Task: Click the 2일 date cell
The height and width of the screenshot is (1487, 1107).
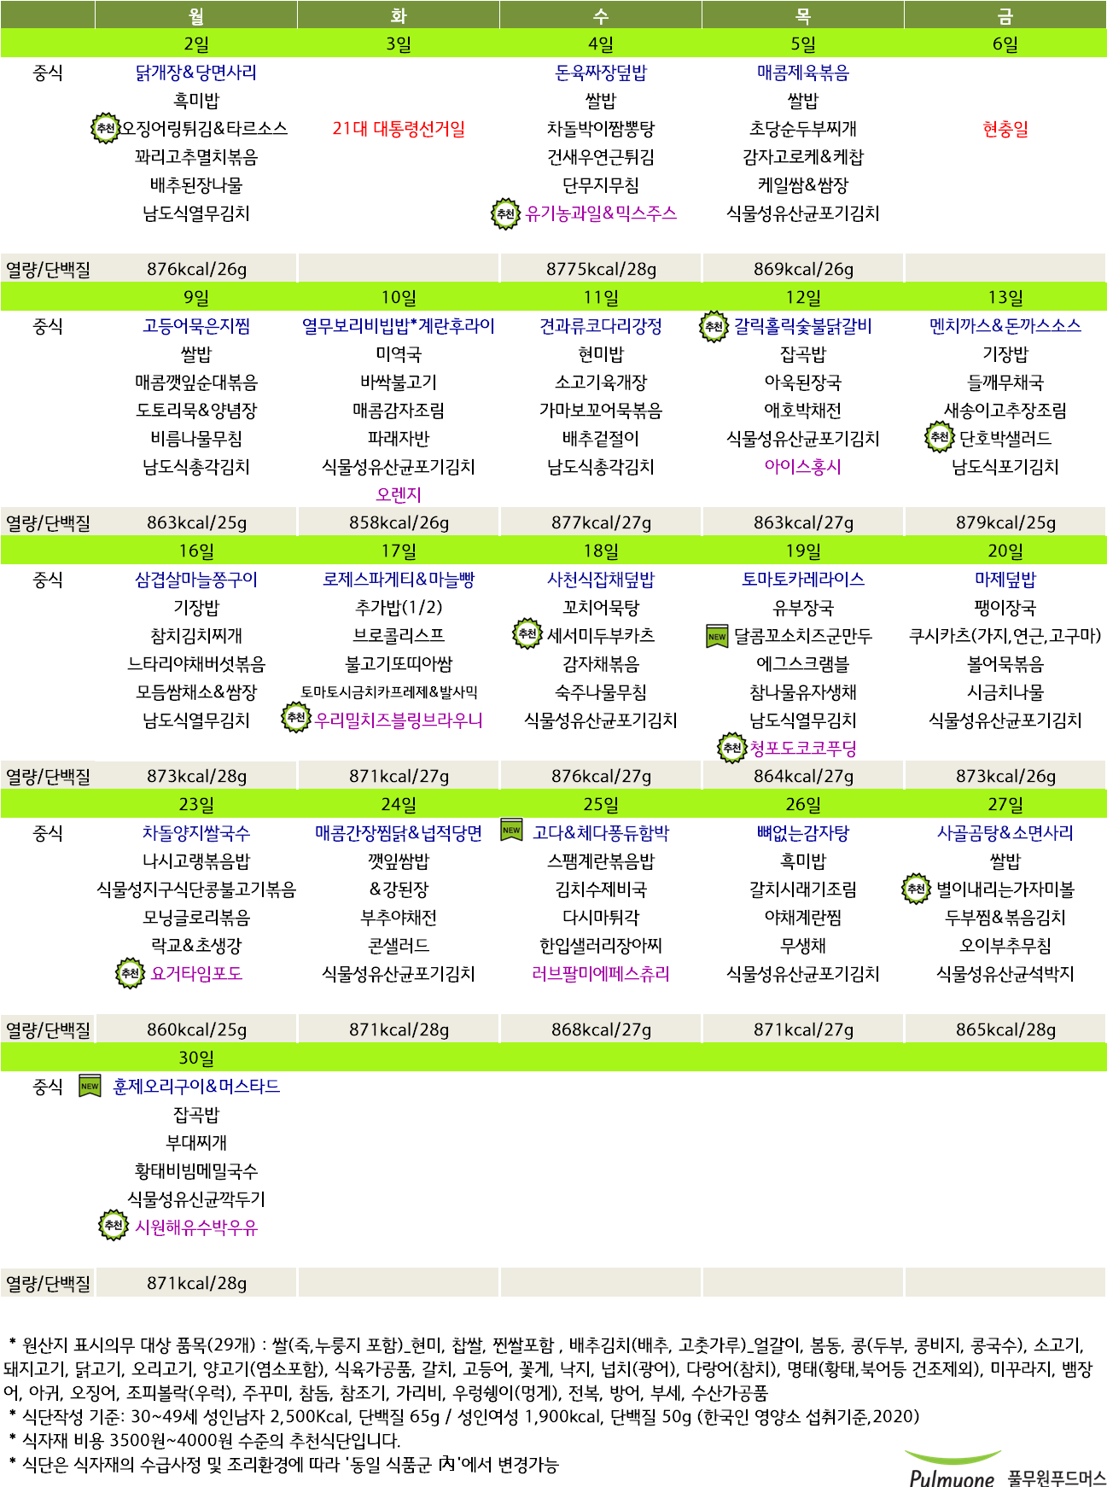Action: (196, 44)
